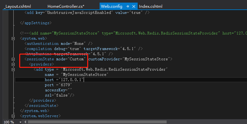
Task: Collapse the system.webServer section
Action: [x=13, y=116]
